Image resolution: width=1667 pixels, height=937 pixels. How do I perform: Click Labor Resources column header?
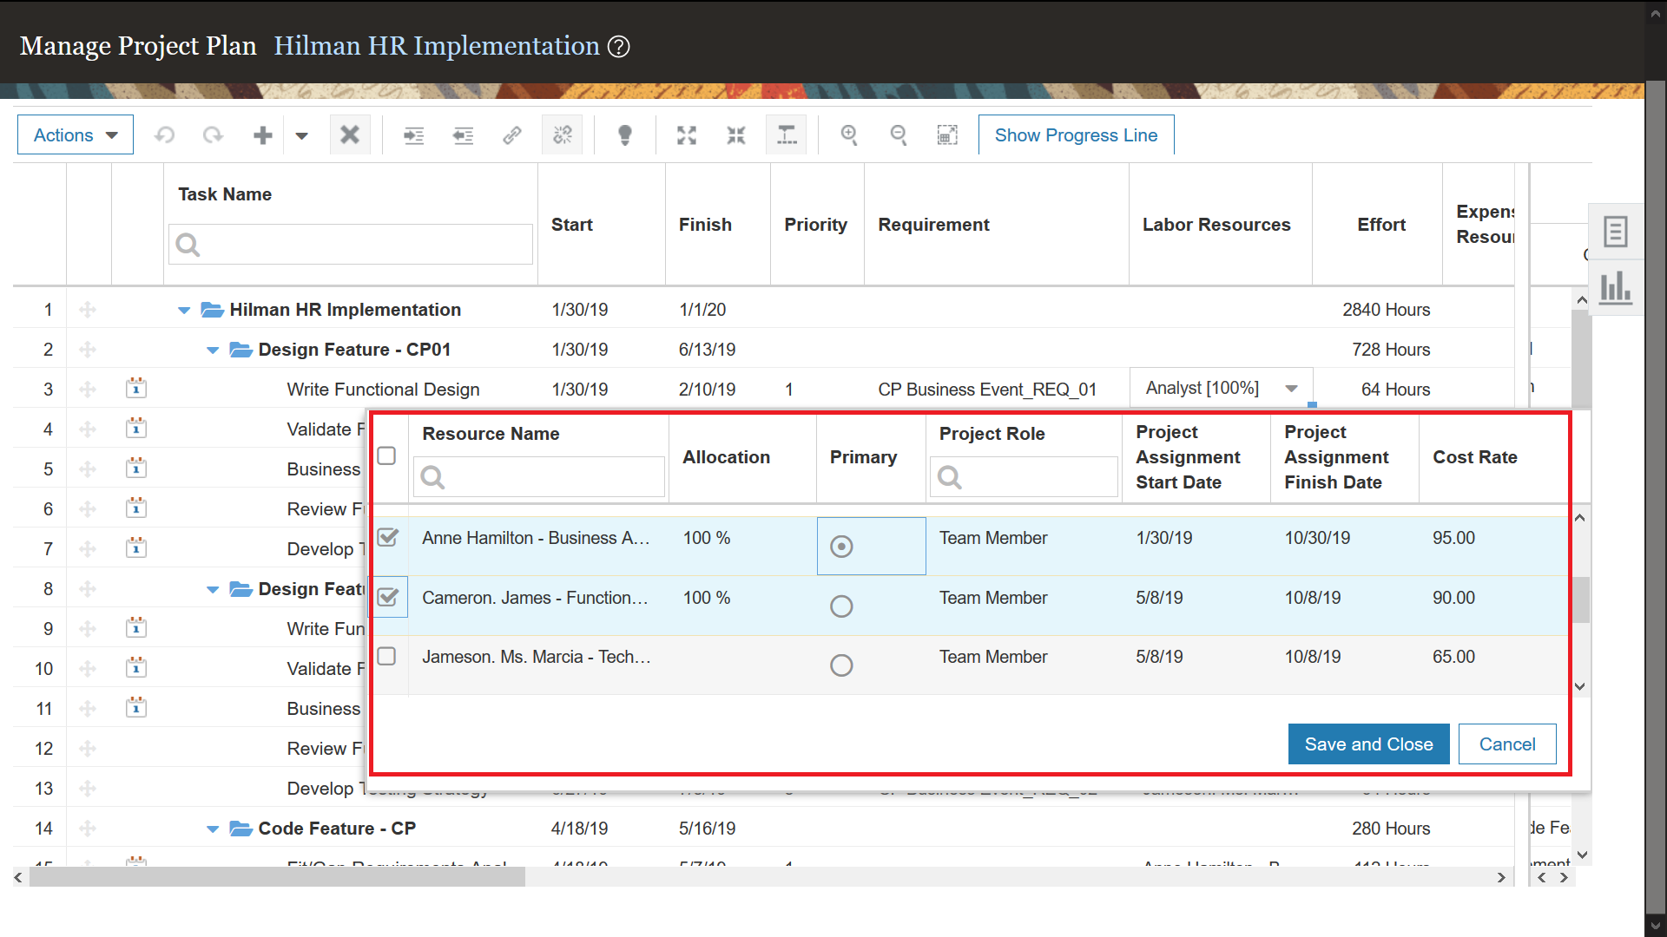coord(1216,225)
